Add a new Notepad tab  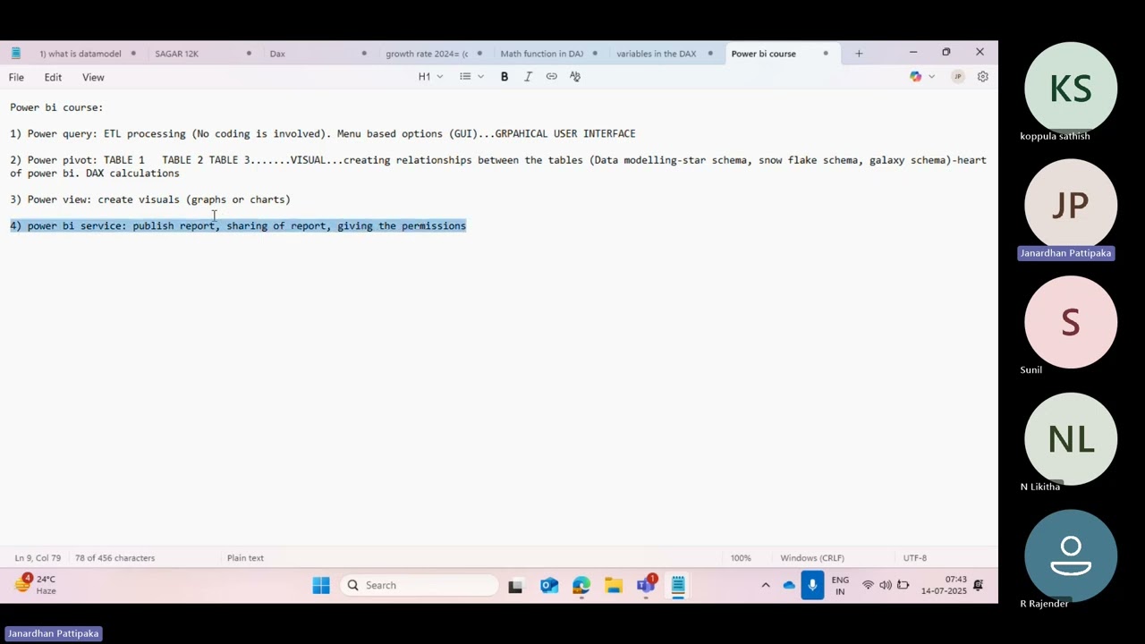click(x=859, y=54)
